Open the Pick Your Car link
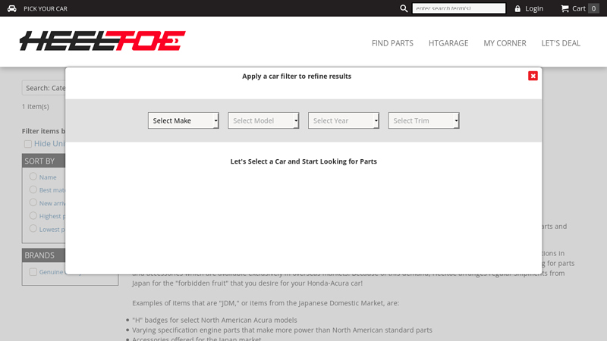 click(x=46, y=8)
